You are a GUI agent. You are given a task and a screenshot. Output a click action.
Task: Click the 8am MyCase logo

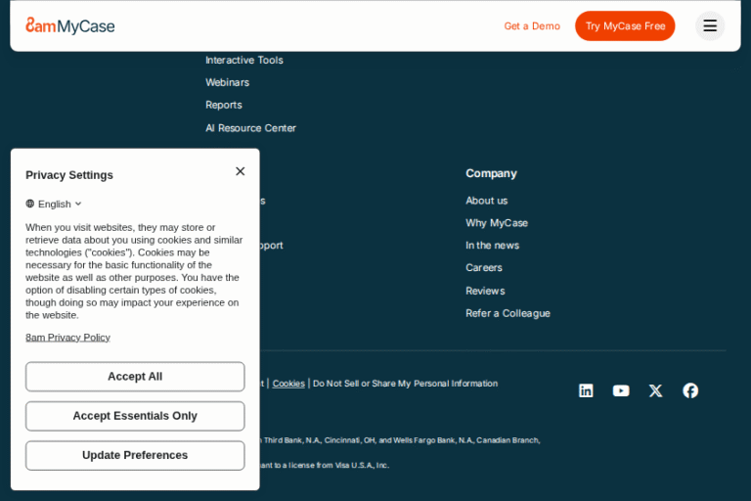click(70, 26)
